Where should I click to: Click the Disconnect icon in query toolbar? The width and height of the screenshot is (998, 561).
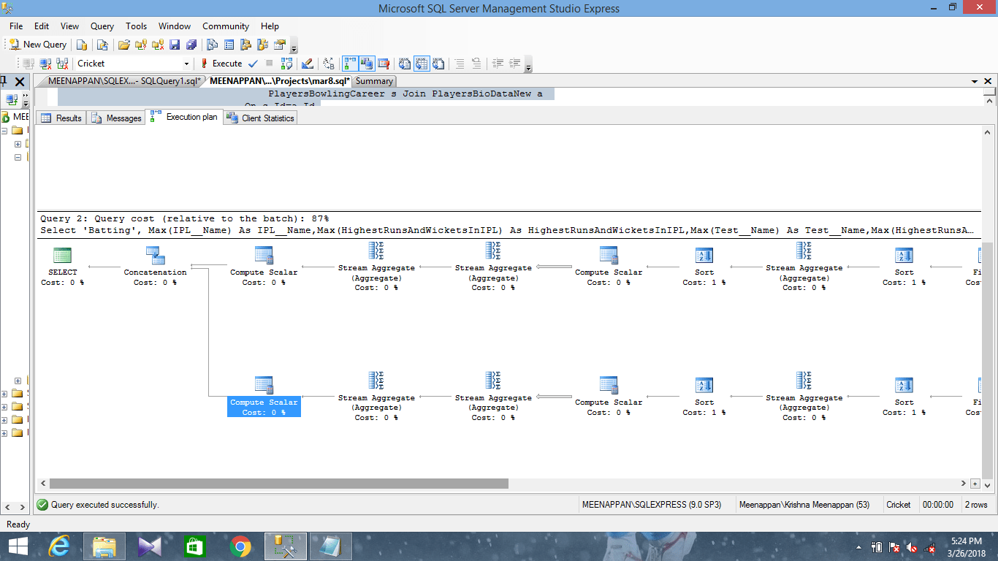45,64
